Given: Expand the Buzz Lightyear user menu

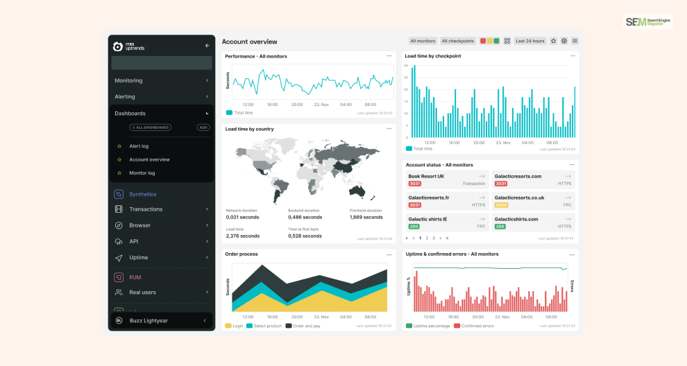Looking at the screenshot, I should (205, 320).
